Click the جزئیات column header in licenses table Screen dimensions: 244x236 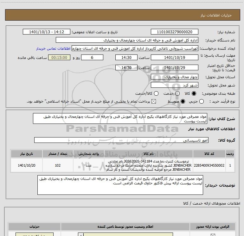pyautogui.click(x=35, y=226)
